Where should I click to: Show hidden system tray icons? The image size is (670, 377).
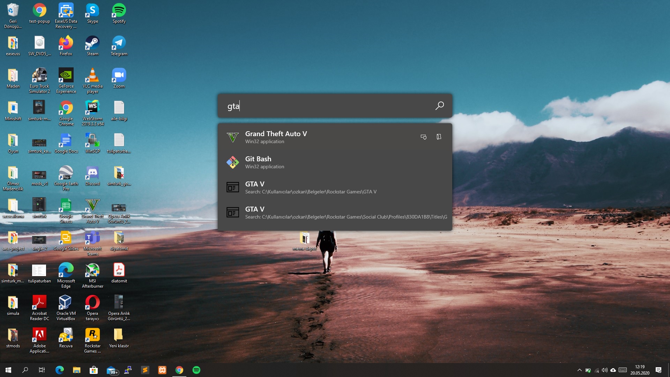(x=579, y=370)
